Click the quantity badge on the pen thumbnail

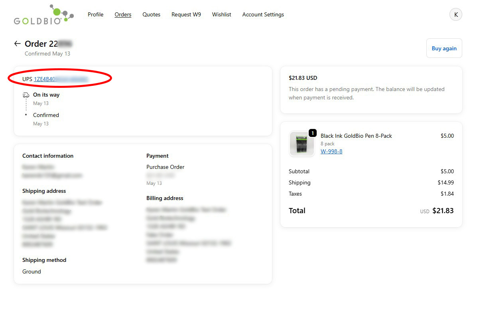point(313,133)
